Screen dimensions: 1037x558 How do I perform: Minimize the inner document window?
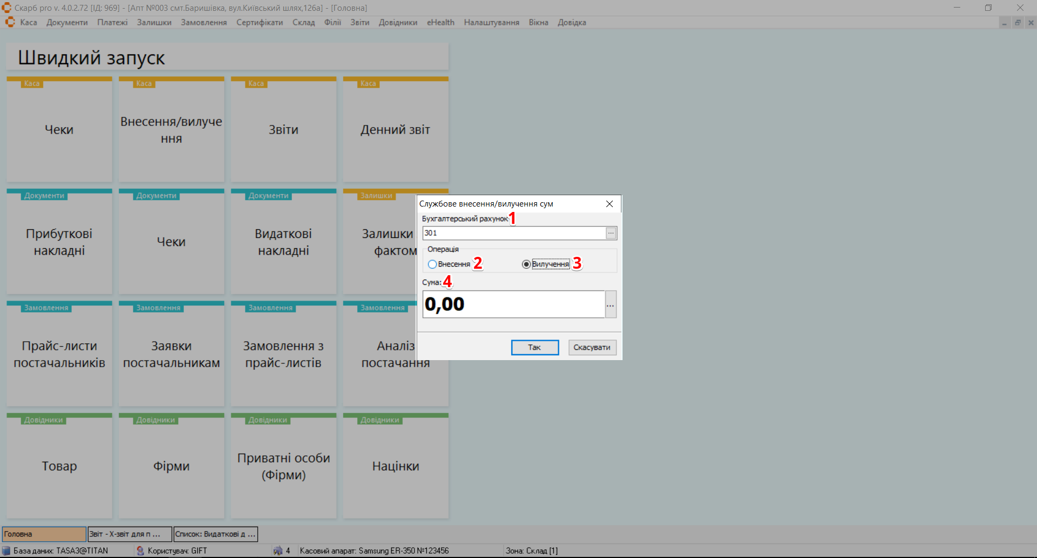(x=1005, y=23)
